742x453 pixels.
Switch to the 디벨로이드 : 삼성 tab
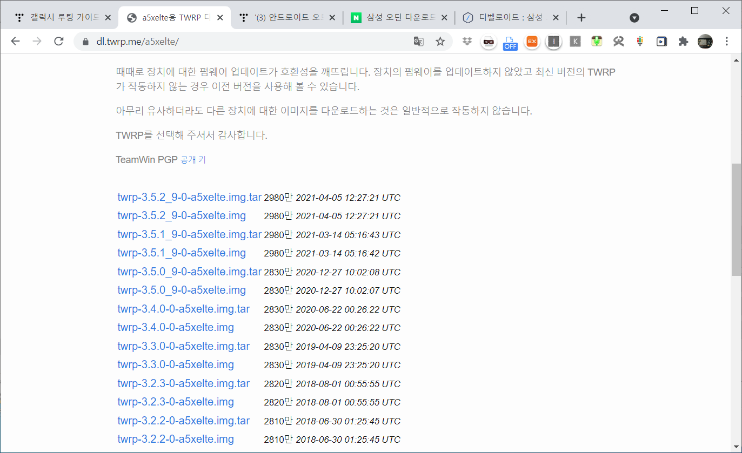511,18
